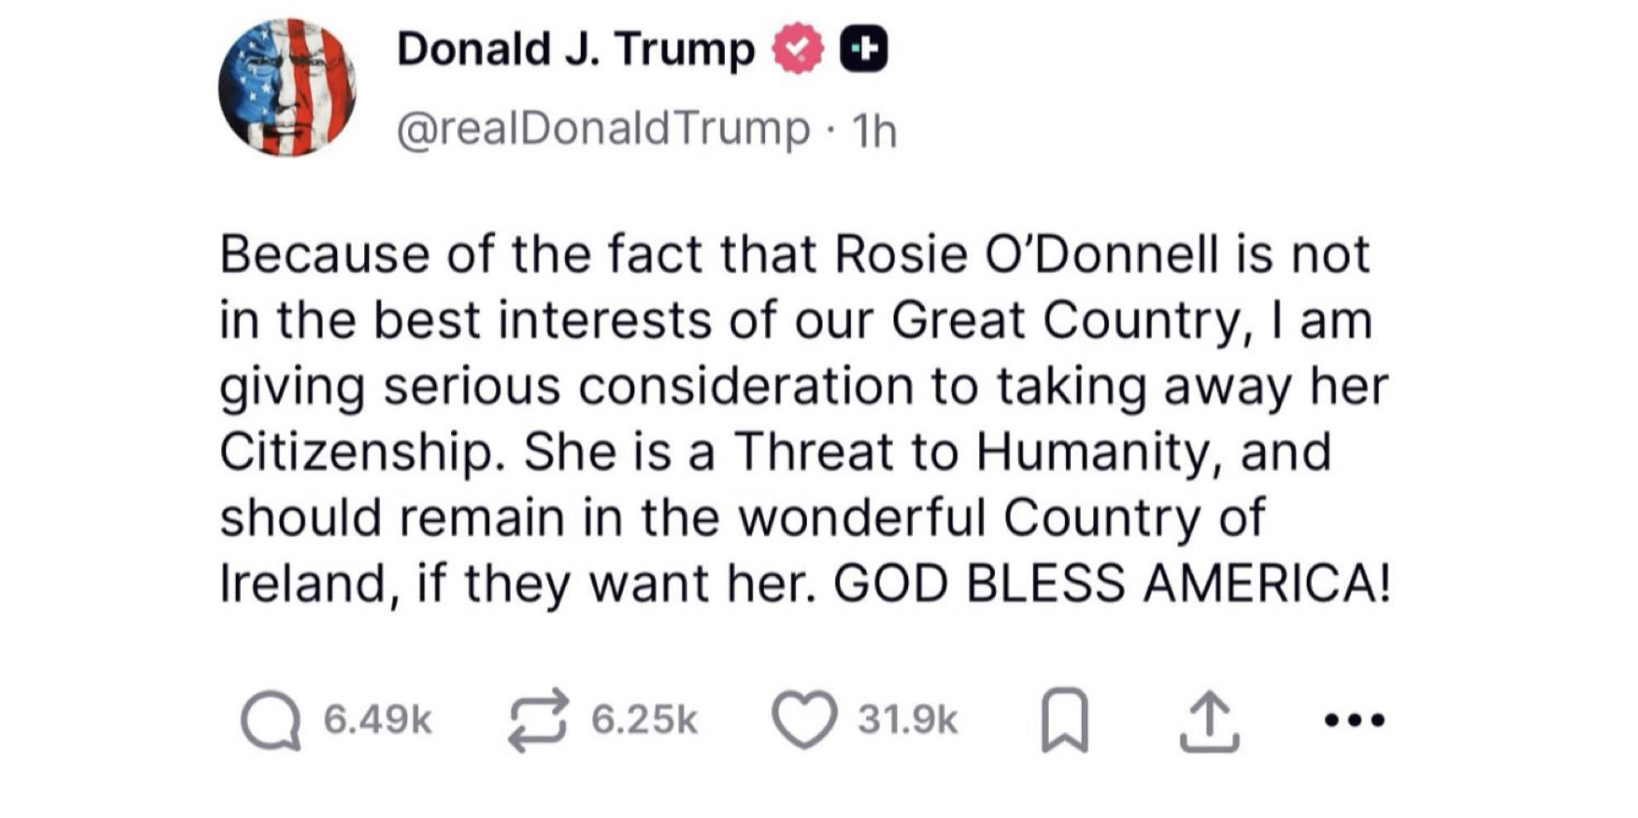1638x818 pixels.
Task: Click the share upload arrow icon
Action: click(x=1208, y=721)
